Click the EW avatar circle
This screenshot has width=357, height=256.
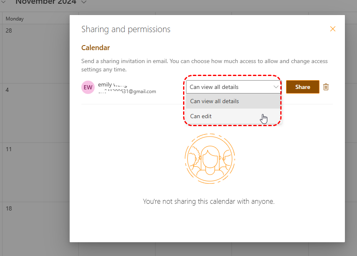[88, 87]
